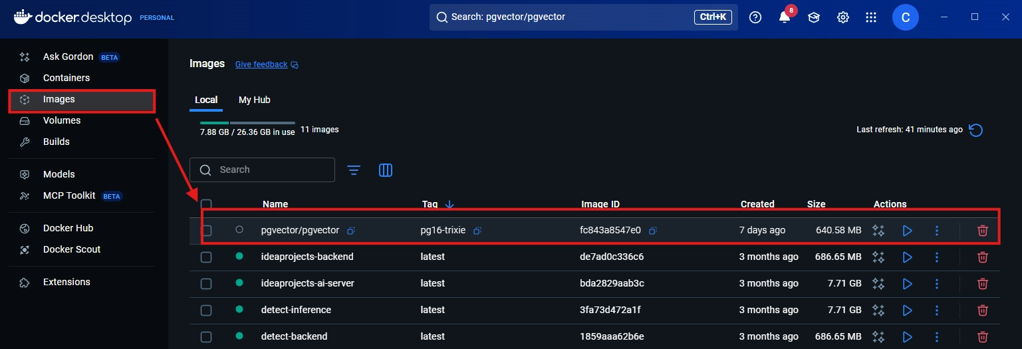This screenshot has width=1022, height=349.
Task: Open the help question mark icon
Action: [x=755, y=17]
